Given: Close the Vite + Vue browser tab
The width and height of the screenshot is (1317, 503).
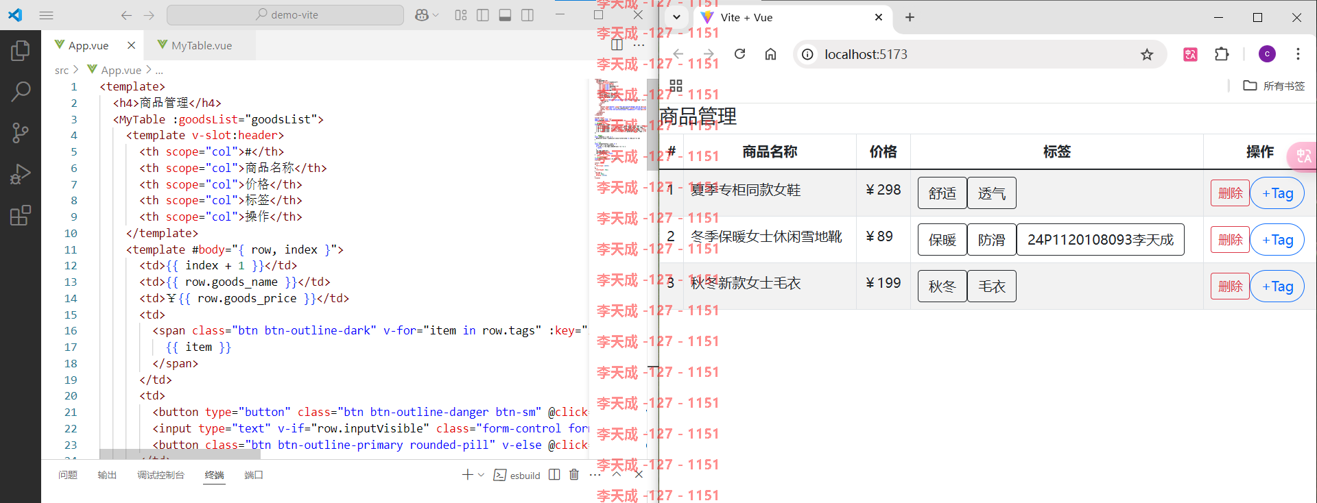Looking at the screenshot, I should tap(879, 17).
